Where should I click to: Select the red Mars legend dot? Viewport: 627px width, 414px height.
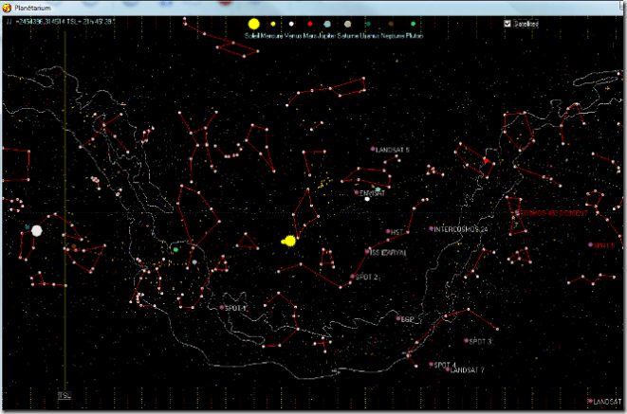tap(308, 24)
